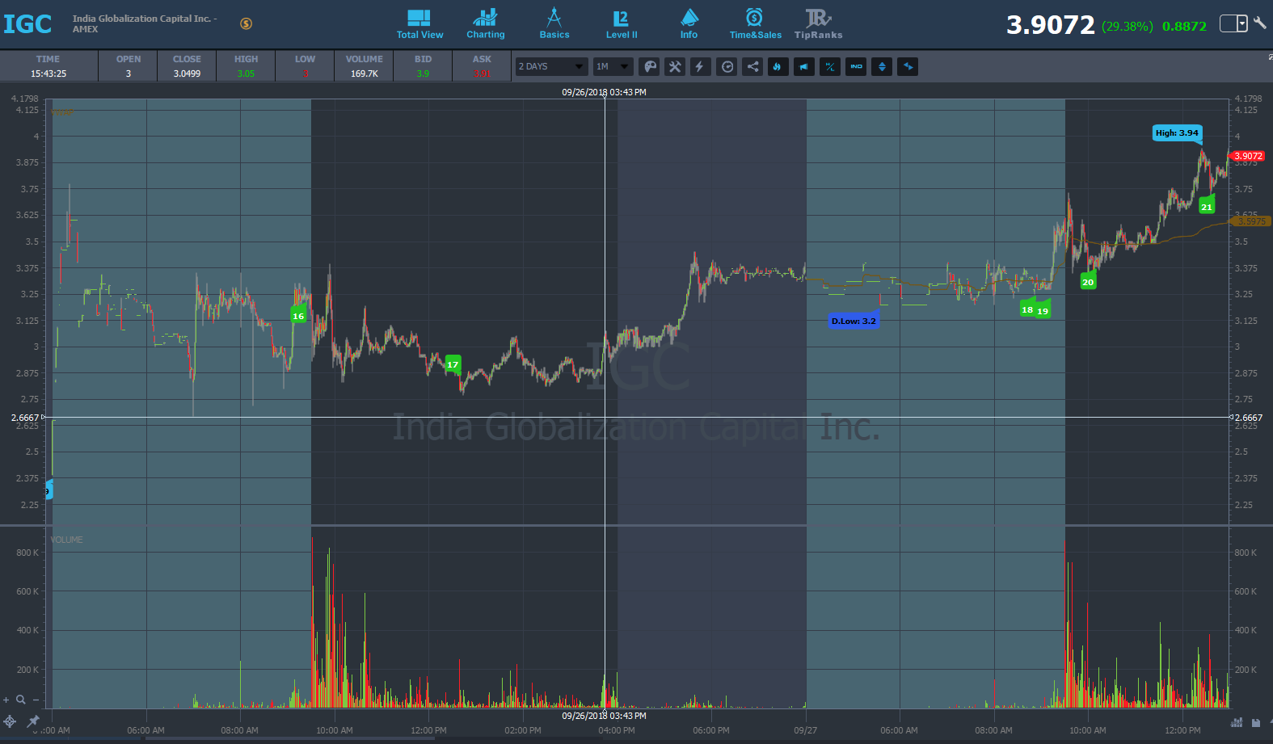
Task: Share the chart via share icon
Action: coord(752,66)
